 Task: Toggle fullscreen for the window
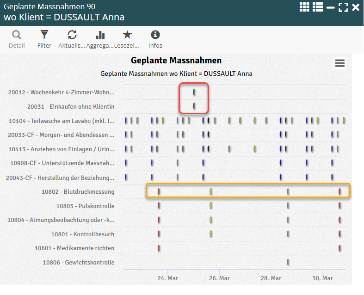click(343, 7)
